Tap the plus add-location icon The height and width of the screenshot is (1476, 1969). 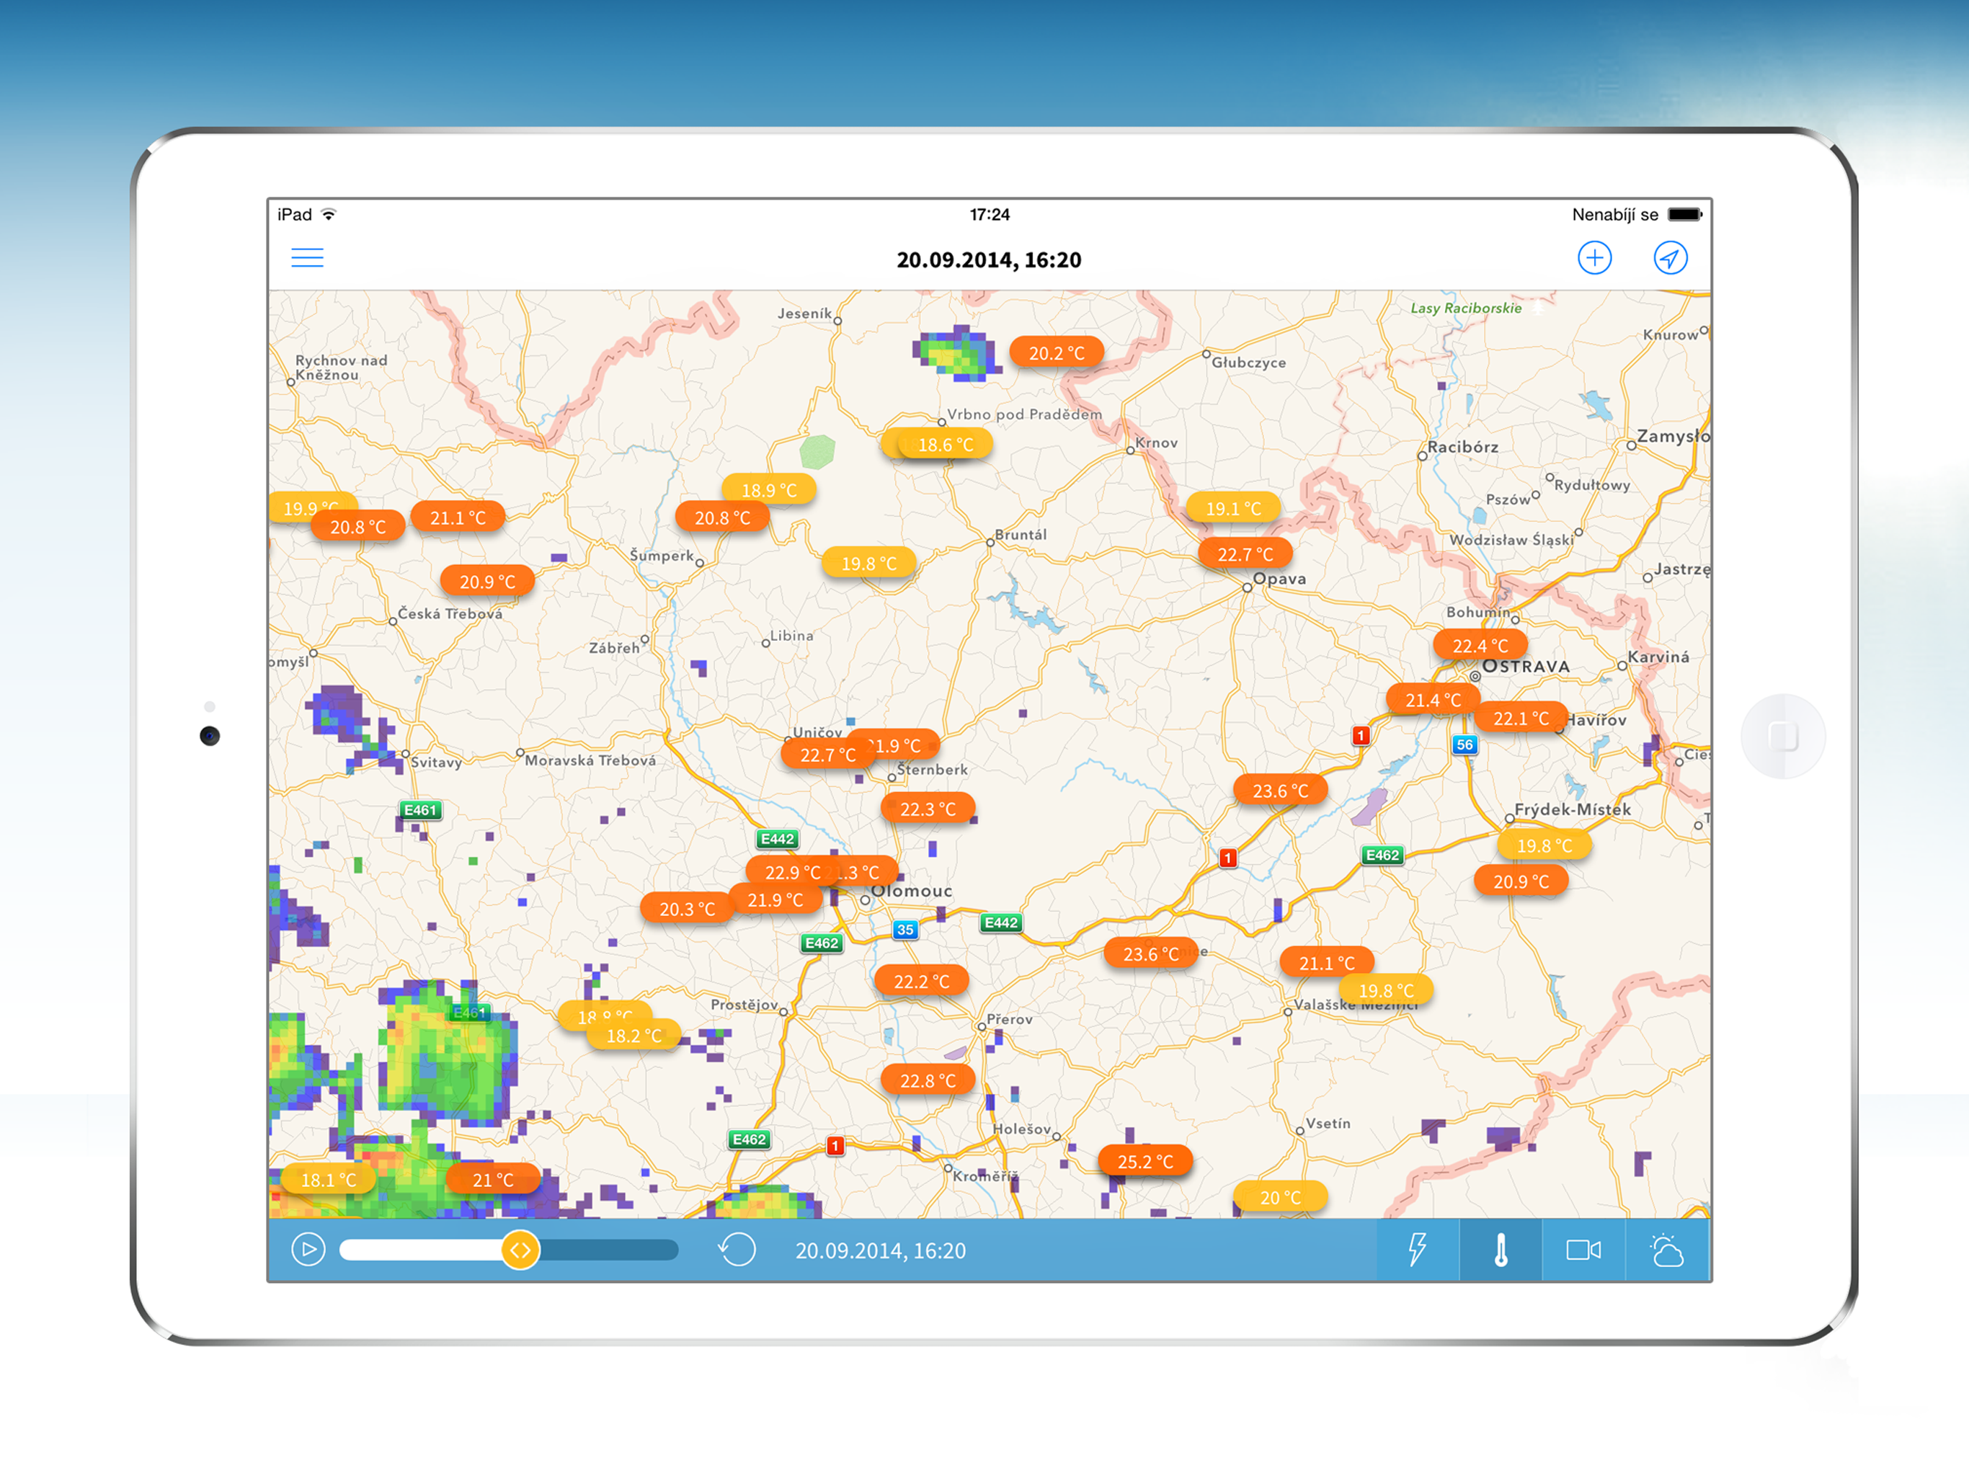pyautogui.click(x=1594, y=258)
